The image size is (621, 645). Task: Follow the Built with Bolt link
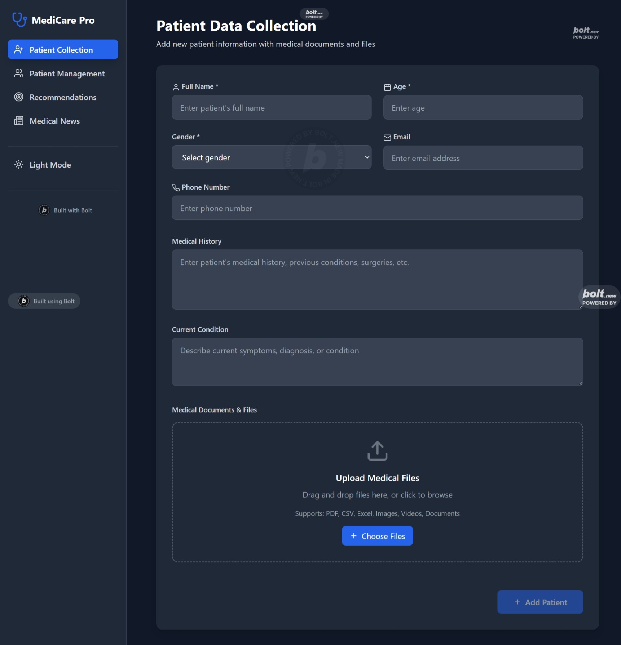[x=65, y=210]
